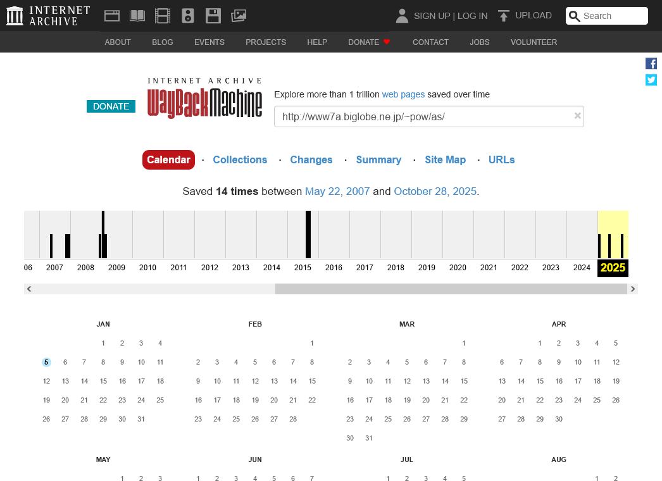
Task: Clear the Wayback URL field
Action: (x=577, y=116)
